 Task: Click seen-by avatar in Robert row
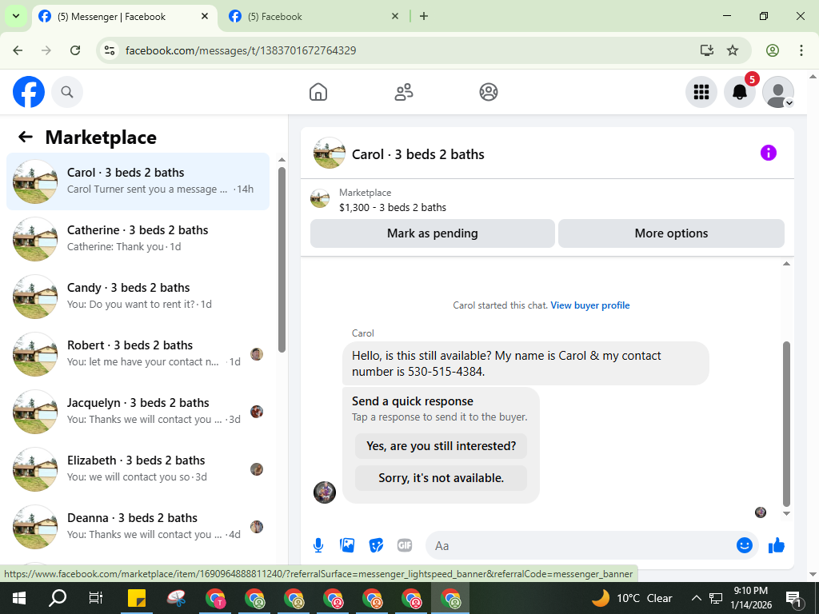(x=257, y=354)
